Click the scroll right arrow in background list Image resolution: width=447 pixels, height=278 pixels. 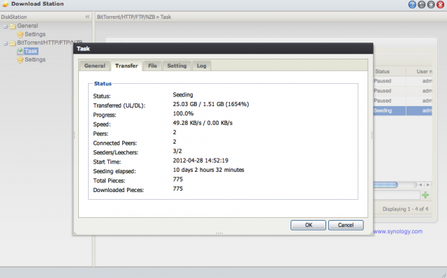pos(428,185)
